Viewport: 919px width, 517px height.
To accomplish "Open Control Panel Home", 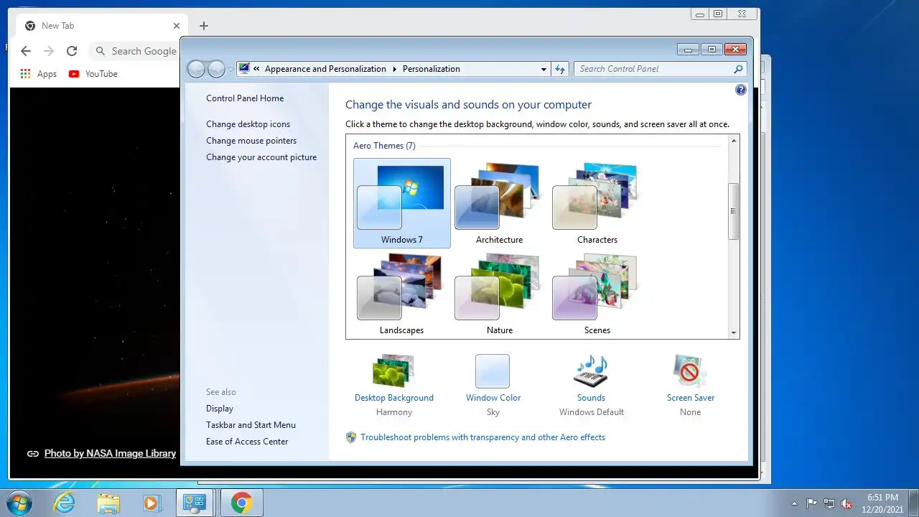I will point(245,98).
